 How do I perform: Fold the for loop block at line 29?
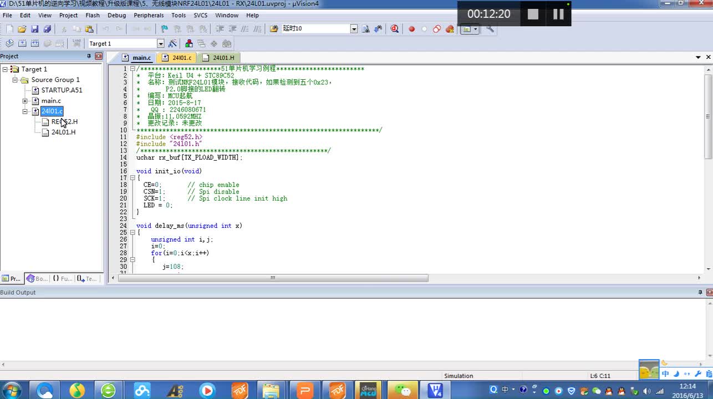pyautogui.click(x=133, y=259)
